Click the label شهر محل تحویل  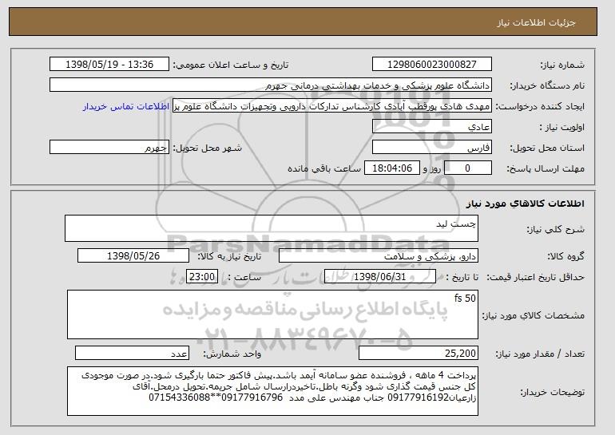pos(208,148)
